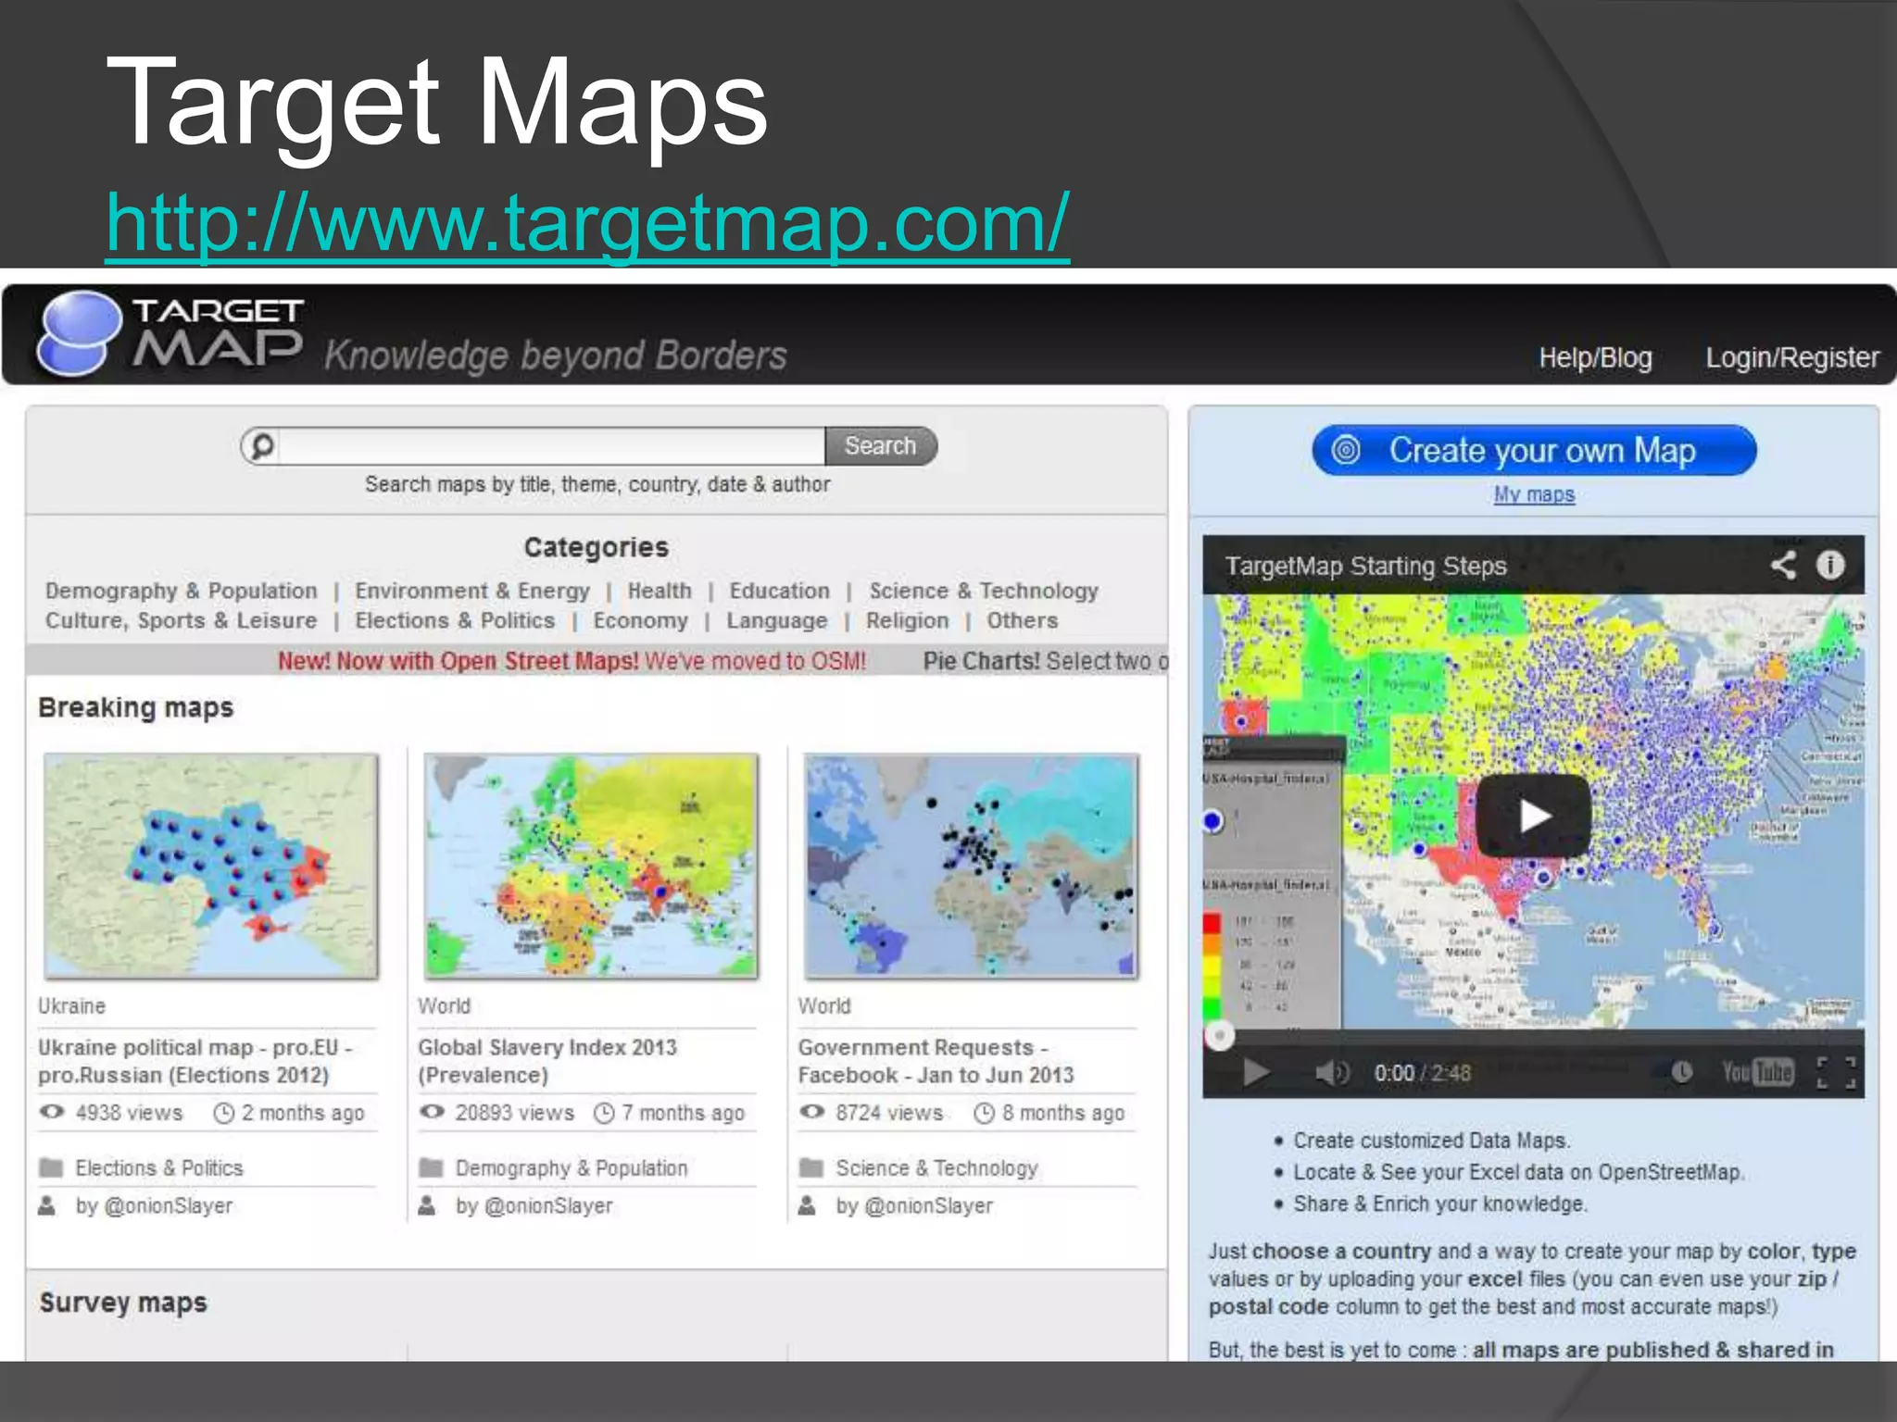Select Education category

779,591
